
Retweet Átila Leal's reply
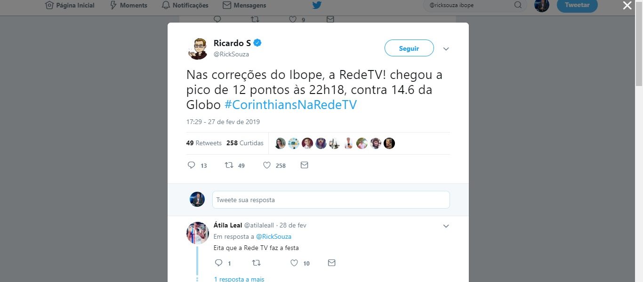click(x=256, y=263)
